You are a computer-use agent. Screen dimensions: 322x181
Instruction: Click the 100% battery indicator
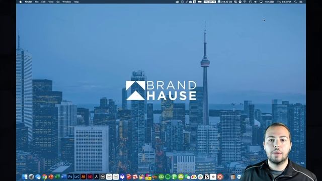pos(269,2)
